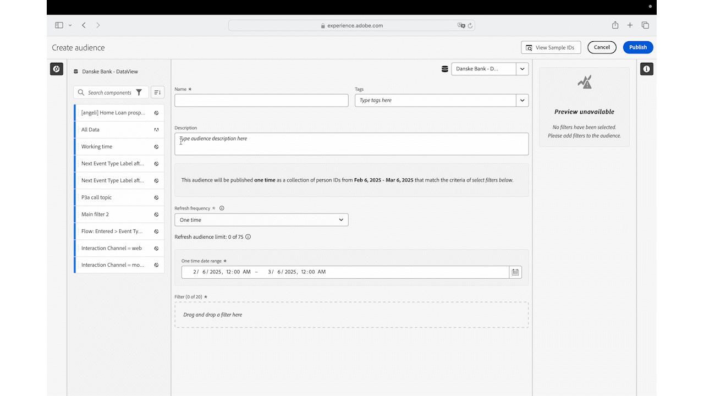Select the Working time filter row

119,147
